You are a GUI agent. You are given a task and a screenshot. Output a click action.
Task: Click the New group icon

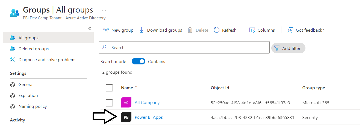point(106,30)
